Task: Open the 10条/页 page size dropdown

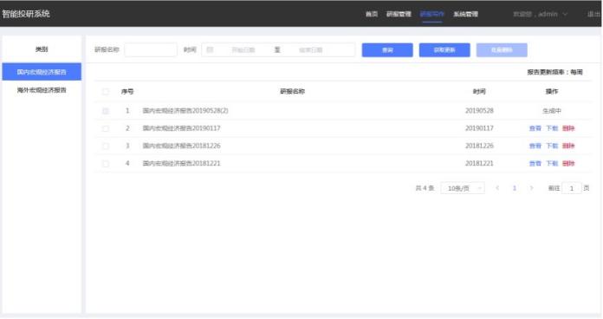Action: (463, 188)
